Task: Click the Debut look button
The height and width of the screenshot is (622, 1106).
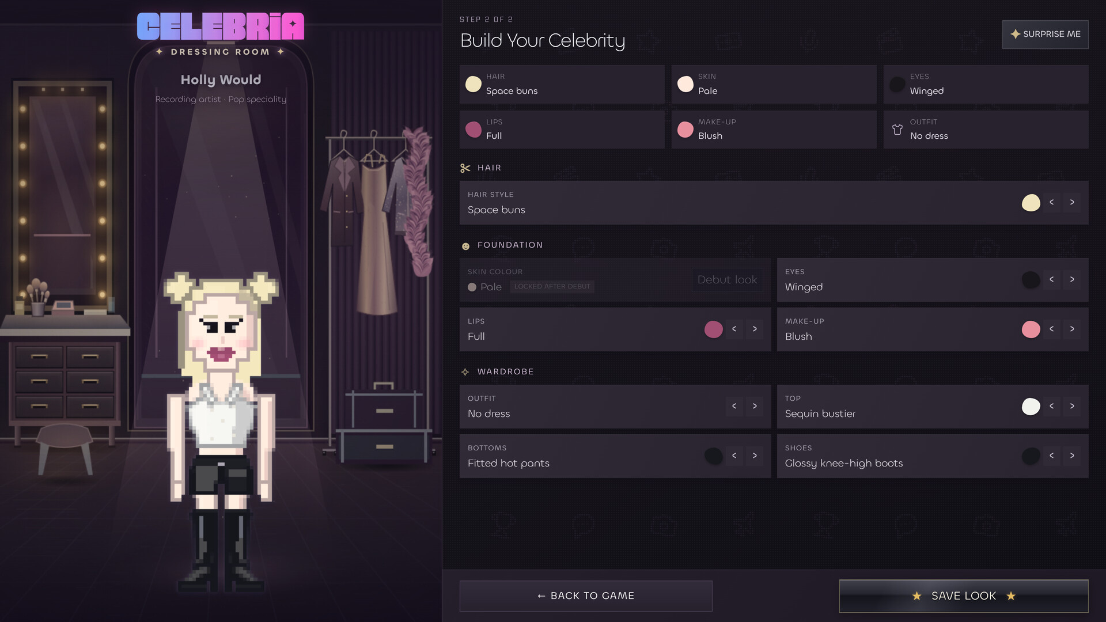Action: 727,280
